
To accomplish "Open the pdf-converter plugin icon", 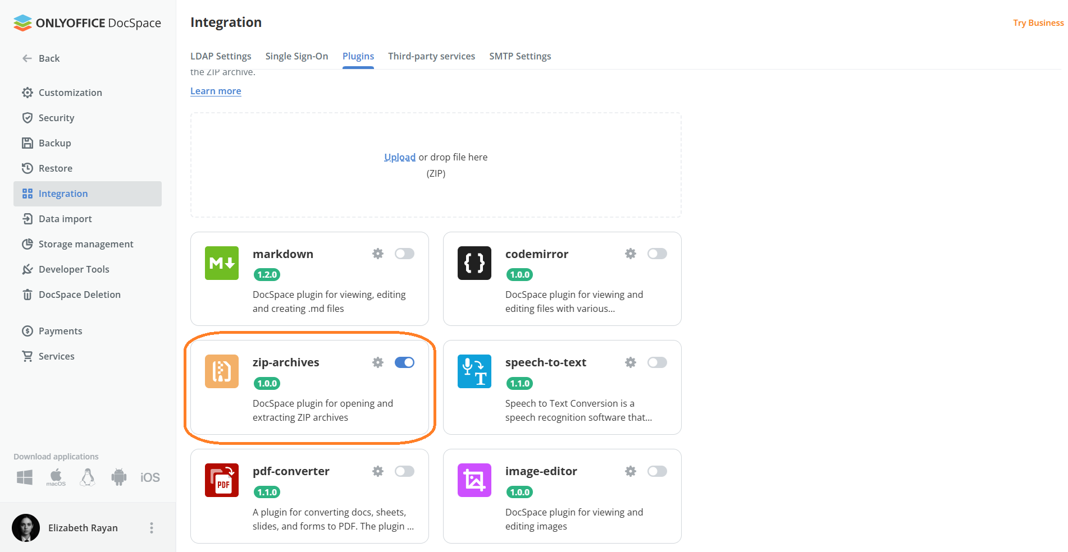I will tap(221, 480).
